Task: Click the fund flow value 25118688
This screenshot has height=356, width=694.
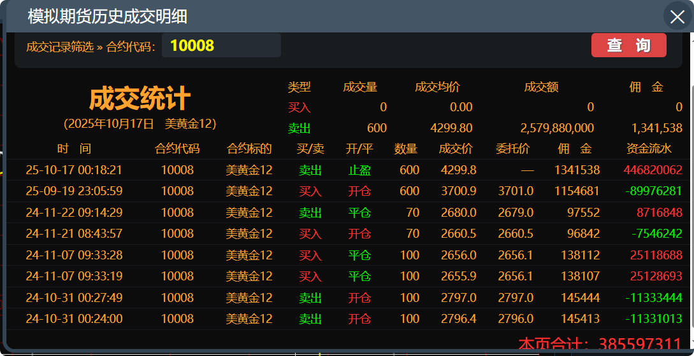Action: (x=655, y=255)
